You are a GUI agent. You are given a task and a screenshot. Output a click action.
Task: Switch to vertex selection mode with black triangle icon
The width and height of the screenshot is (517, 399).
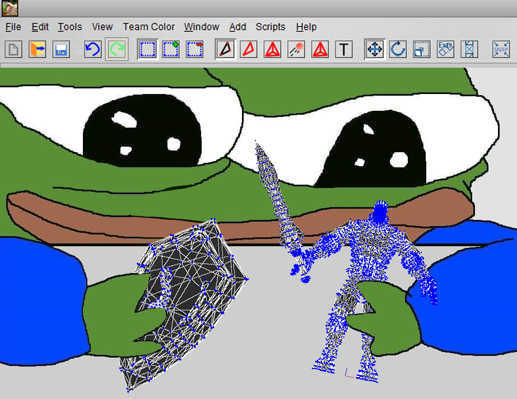226,49
